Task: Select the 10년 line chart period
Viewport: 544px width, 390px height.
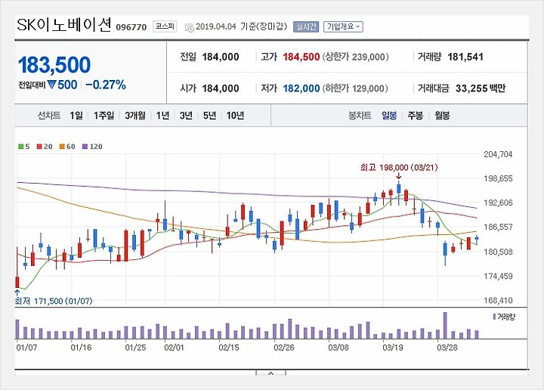Action: click(x=235, y=115)
